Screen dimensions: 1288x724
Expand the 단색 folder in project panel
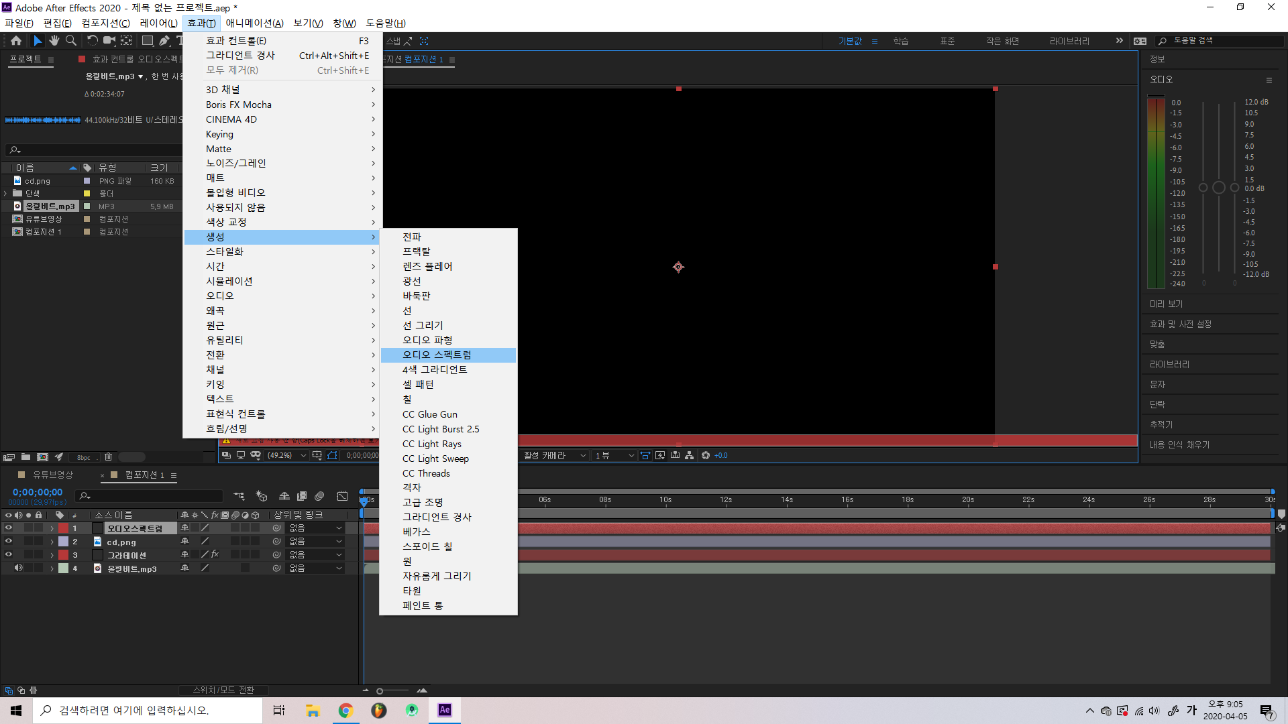click(x=5, y=194)
